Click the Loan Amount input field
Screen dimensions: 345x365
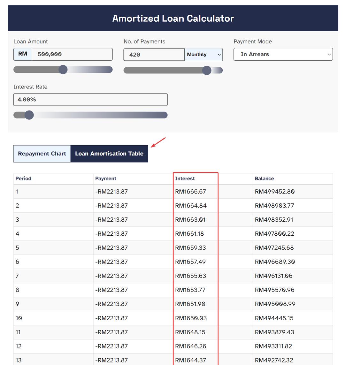[x=72, y=54]
